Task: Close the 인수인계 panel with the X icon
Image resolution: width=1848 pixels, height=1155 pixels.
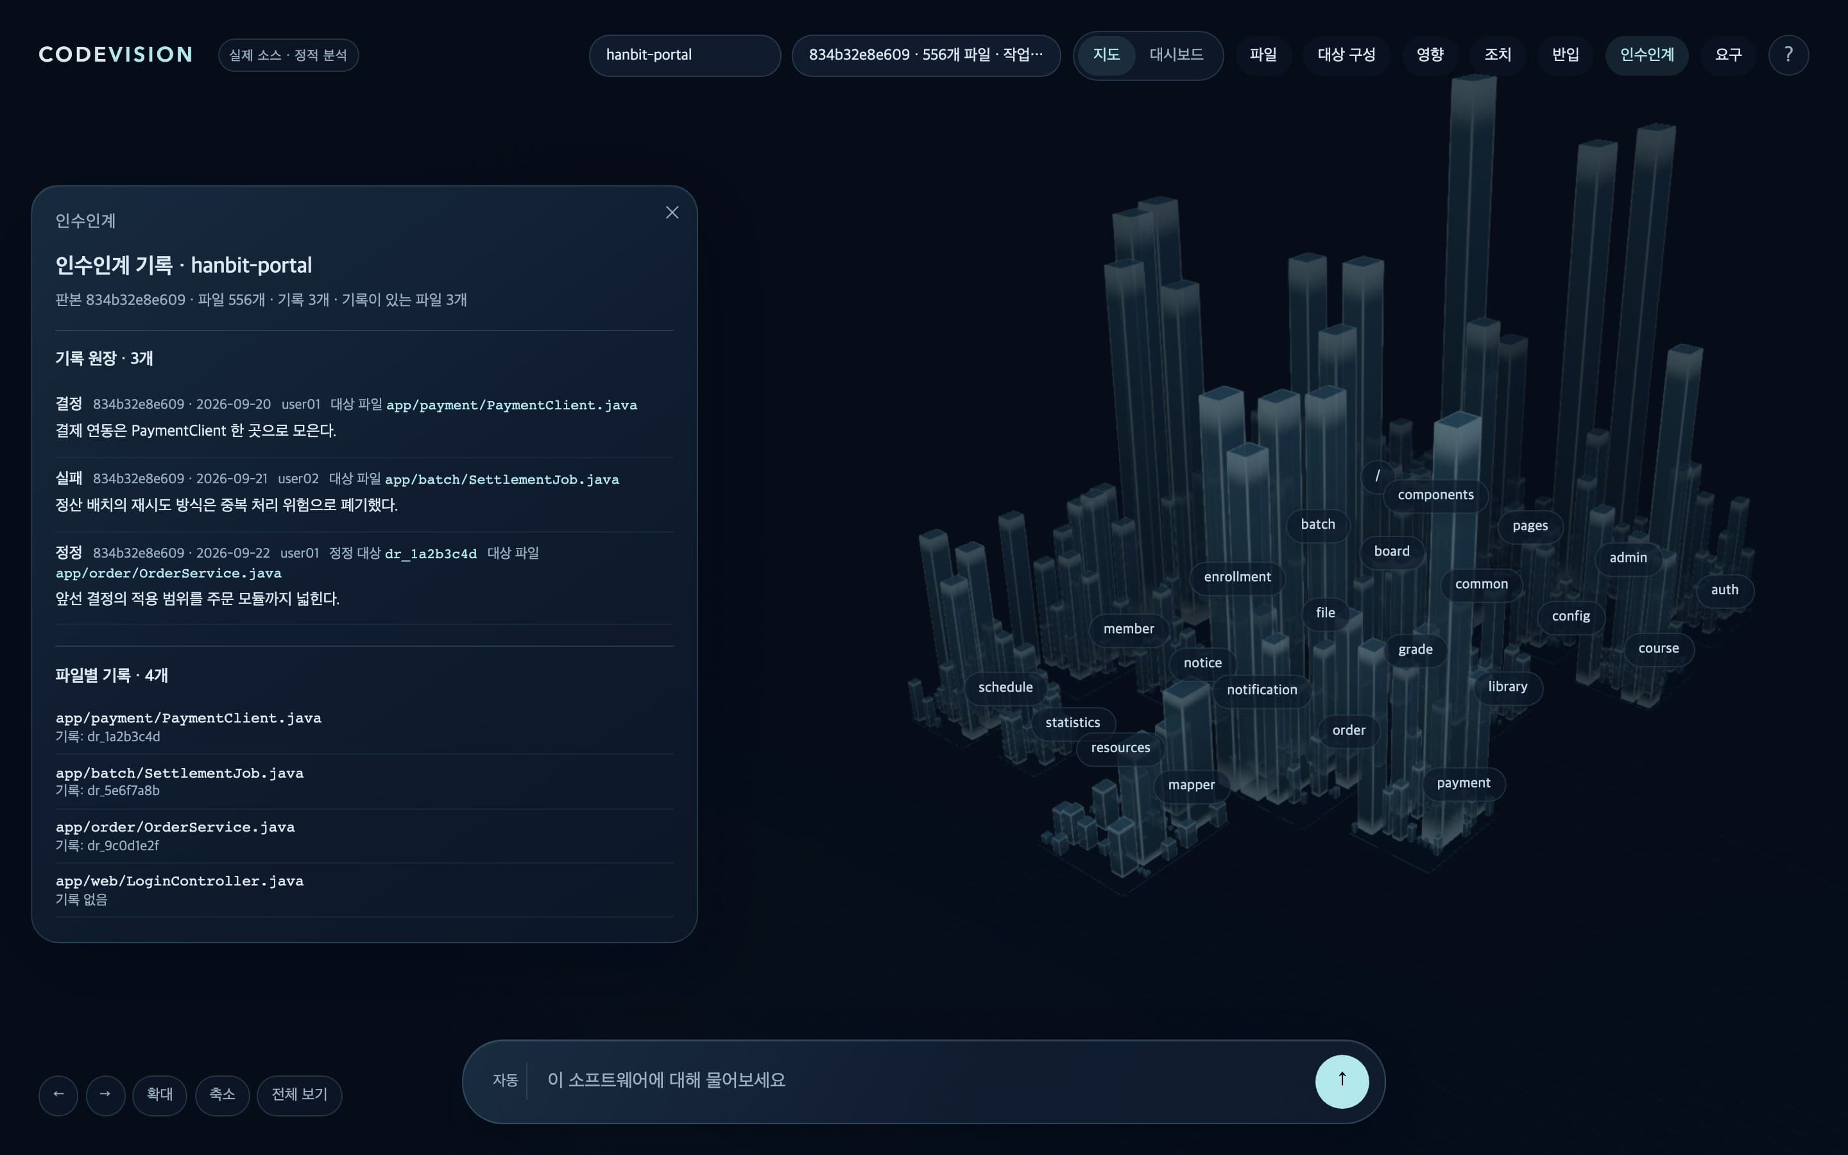Action: pos(672,212)
